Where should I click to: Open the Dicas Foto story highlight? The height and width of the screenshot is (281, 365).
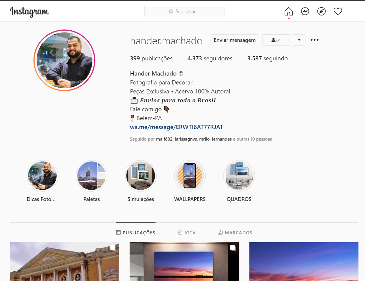[42, 176]
